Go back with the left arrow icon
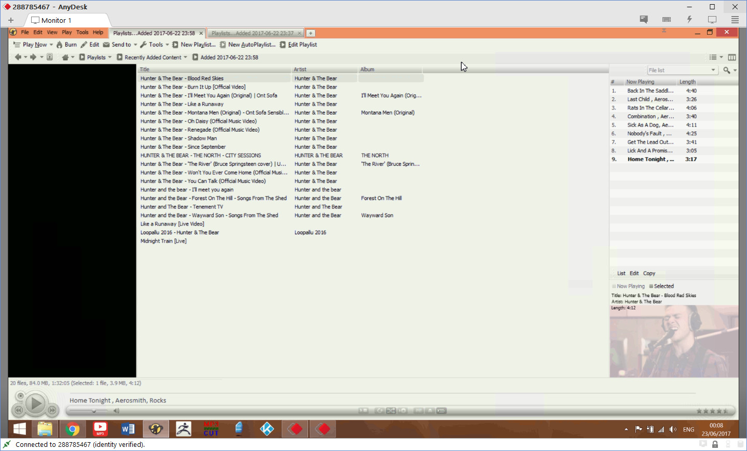This screenshot has height=451, width=747. point(18,58)
